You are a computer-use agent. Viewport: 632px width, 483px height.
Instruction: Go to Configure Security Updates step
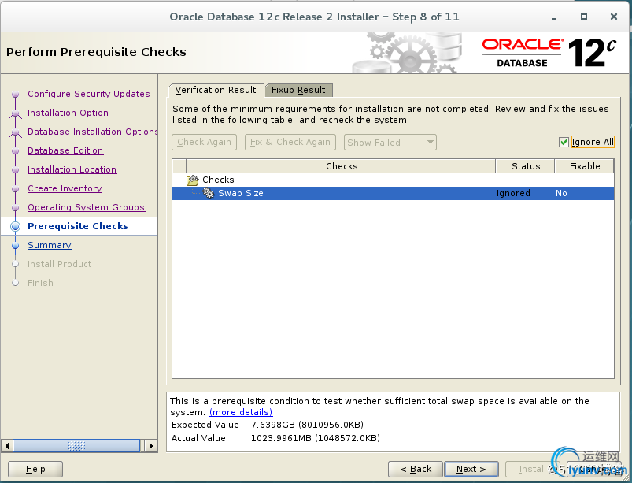pos(89,94)
